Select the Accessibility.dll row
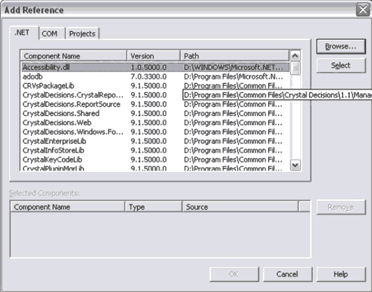372x292 pixels. point(155,67)
